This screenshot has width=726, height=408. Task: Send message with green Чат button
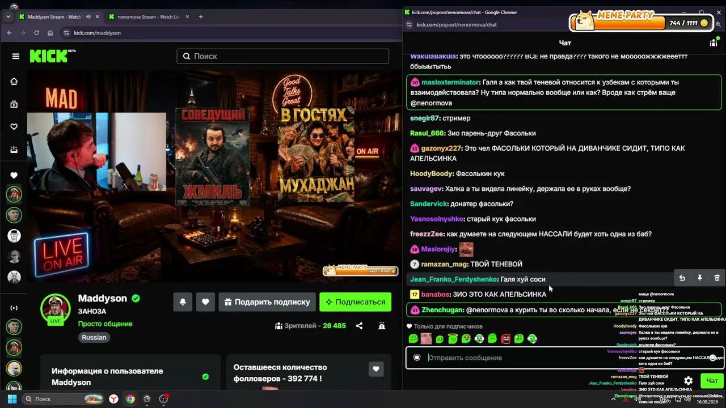(x=712, y=381)
